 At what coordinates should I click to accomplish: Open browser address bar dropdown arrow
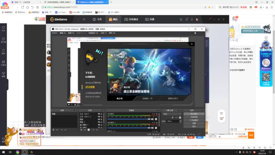click(212, 7)
